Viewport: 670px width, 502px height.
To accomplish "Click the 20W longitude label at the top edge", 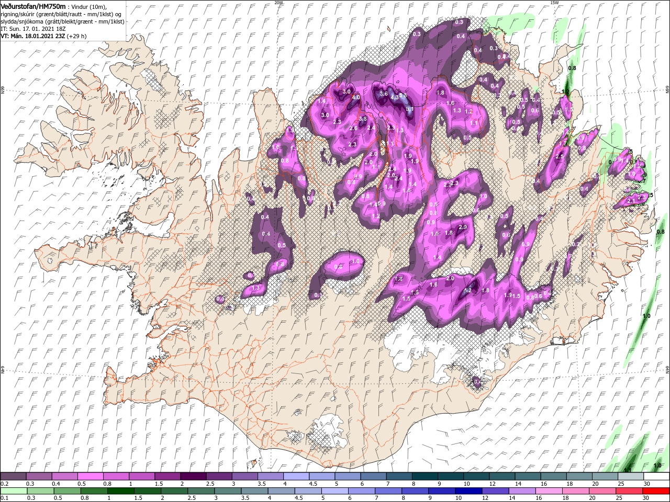I will pos(278,3).
